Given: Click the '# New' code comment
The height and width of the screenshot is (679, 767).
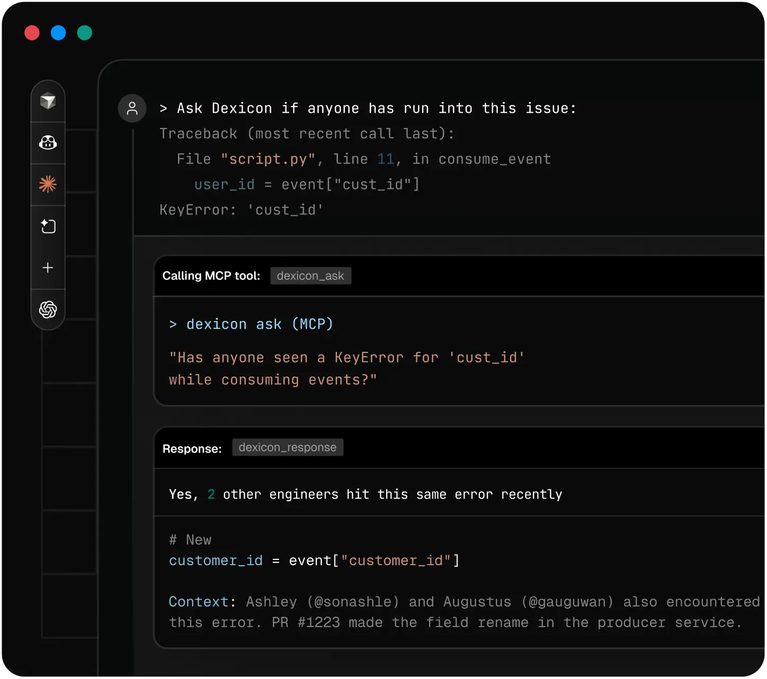Looking at the screenshot, I should pos(190,540).
